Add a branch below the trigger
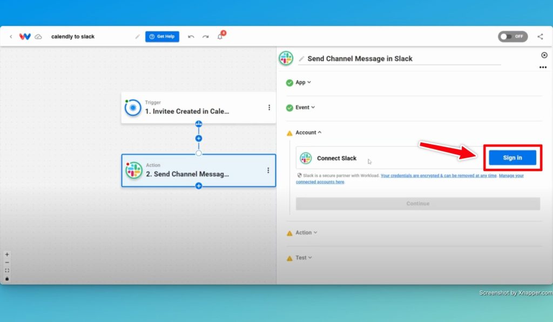553x322 pixels. [x=199, y=124]
